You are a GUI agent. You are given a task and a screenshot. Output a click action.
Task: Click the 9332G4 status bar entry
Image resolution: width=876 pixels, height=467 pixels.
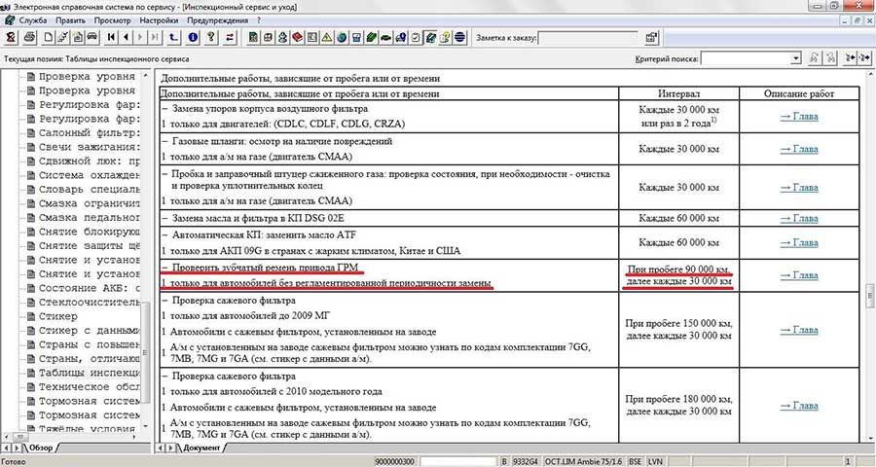(526, 461)
